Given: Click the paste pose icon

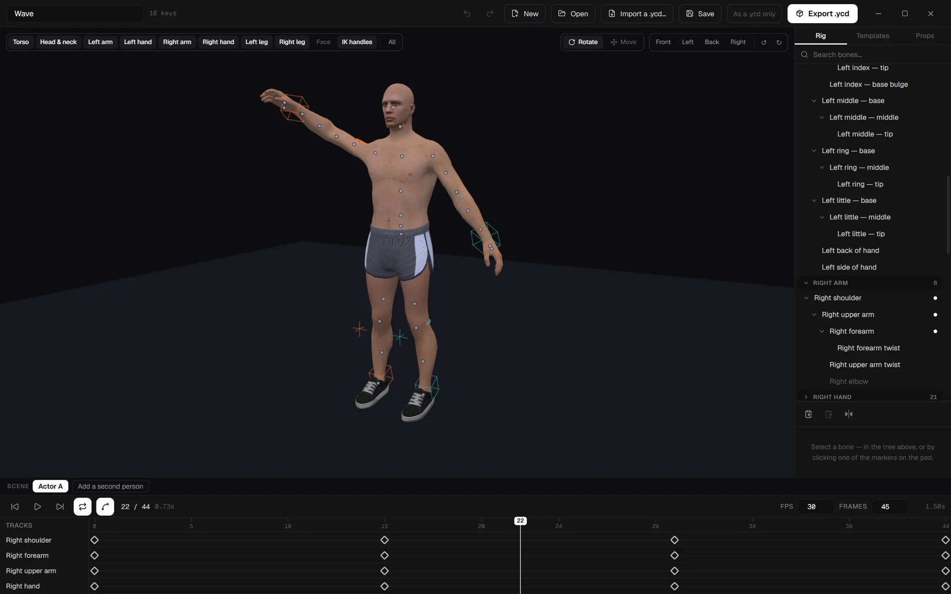Looking at the screenshot, I should (828, 414).
